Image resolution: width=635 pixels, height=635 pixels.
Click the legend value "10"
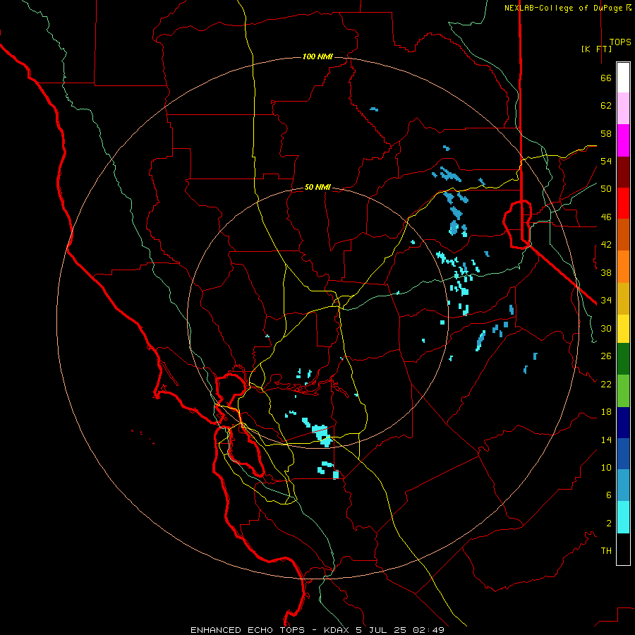coord(606,467)
